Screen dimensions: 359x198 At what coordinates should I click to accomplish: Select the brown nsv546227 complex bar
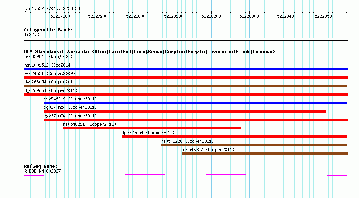tap(265, 154)
